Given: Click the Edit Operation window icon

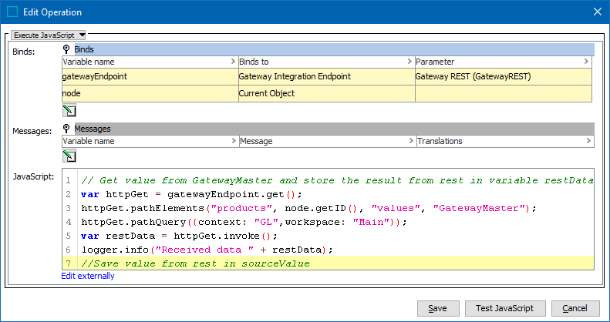Looking at the screenshot, I should point(12,12).
